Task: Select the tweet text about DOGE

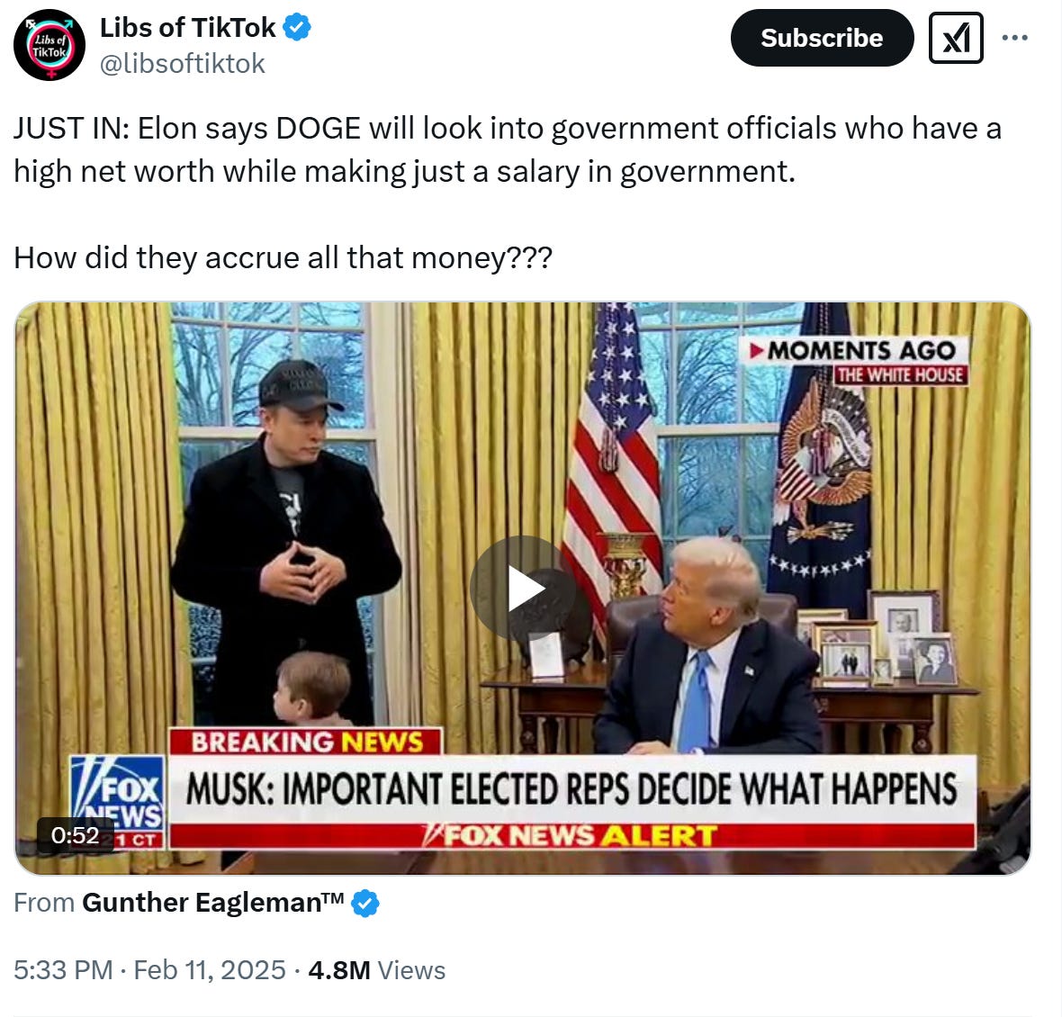Action: 508,193
